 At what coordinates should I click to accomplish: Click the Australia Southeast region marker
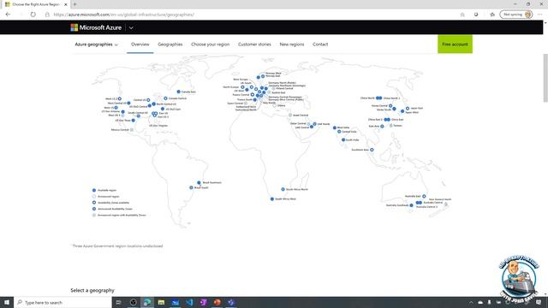coord(411,205)
